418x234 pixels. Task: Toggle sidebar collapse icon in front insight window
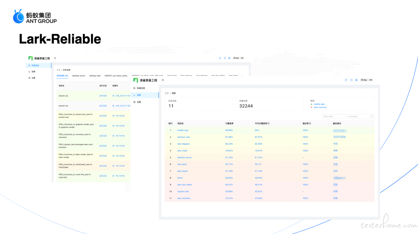(x=163, y=80)
